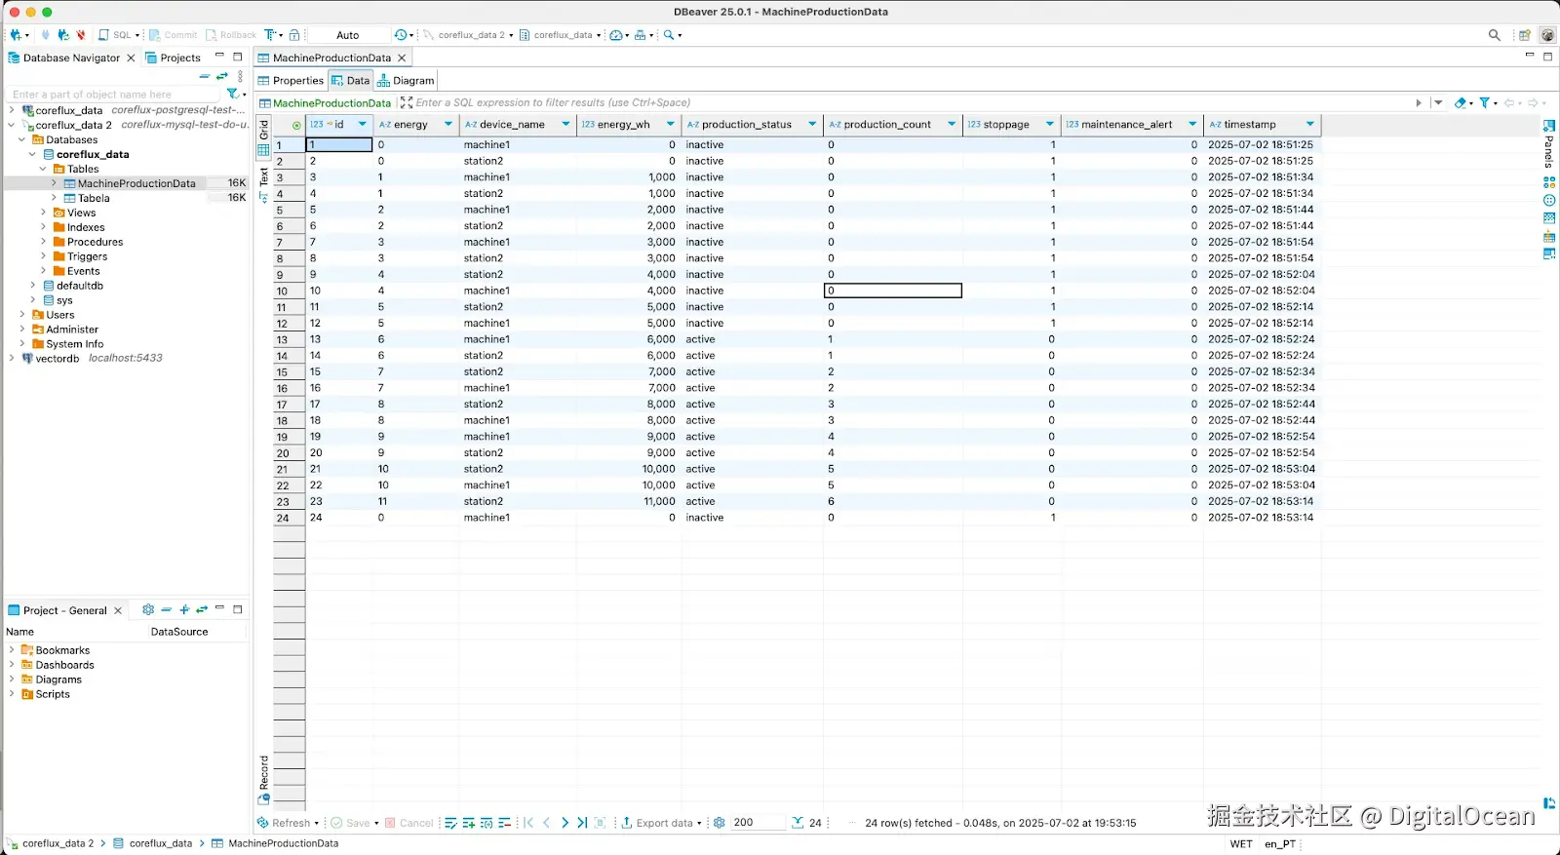Toggle Record mode at the bottom left

pyautogui.click(x=263, y=779)
